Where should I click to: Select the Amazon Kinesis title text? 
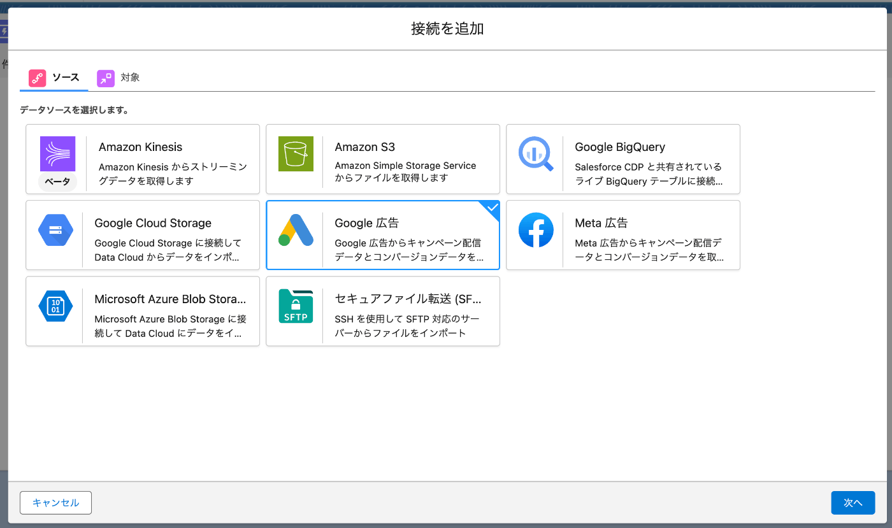click(x=140, y=147)
